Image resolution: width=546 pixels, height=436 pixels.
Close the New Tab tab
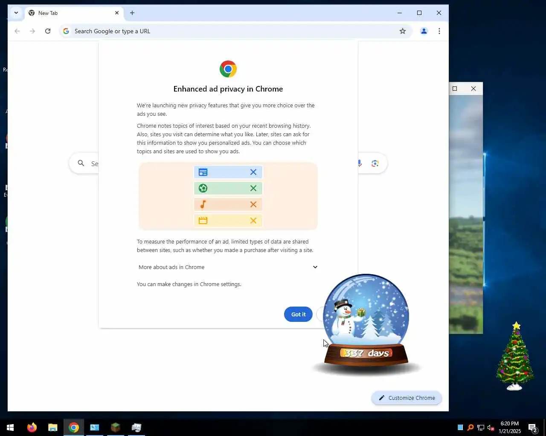pos(117,13)
